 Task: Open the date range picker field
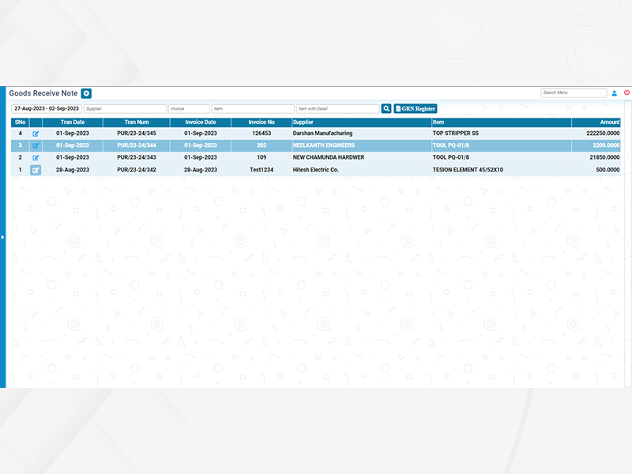tap(46, 108)
